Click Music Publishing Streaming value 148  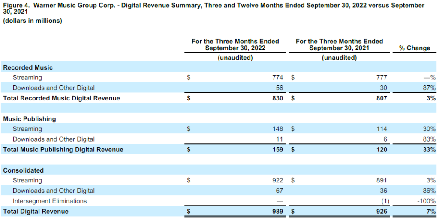click(x=277, y=129)
